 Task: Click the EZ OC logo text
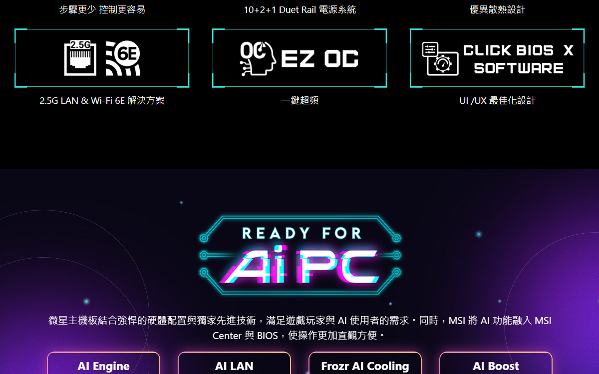coord(320,59)
